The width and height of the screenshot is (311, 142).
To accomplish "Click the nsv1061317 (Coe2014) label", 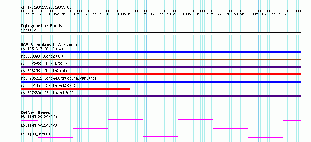I will pos(42,49).
